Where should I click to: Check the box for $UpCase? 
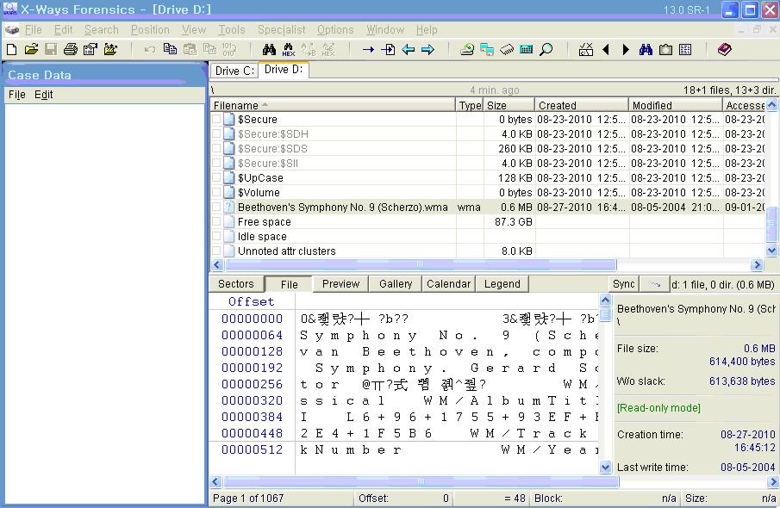point(216,178)
